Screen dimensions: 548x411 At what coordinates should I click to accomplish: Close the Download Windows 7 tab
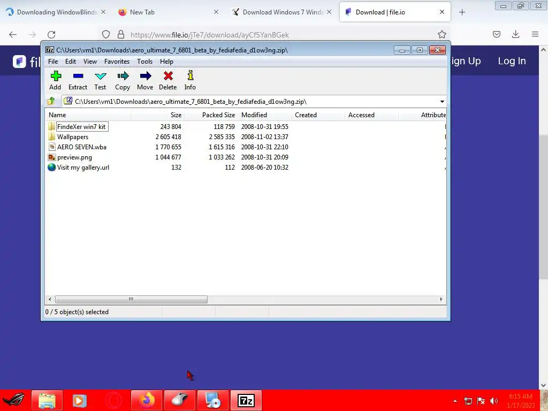click(x=329, y=12)
